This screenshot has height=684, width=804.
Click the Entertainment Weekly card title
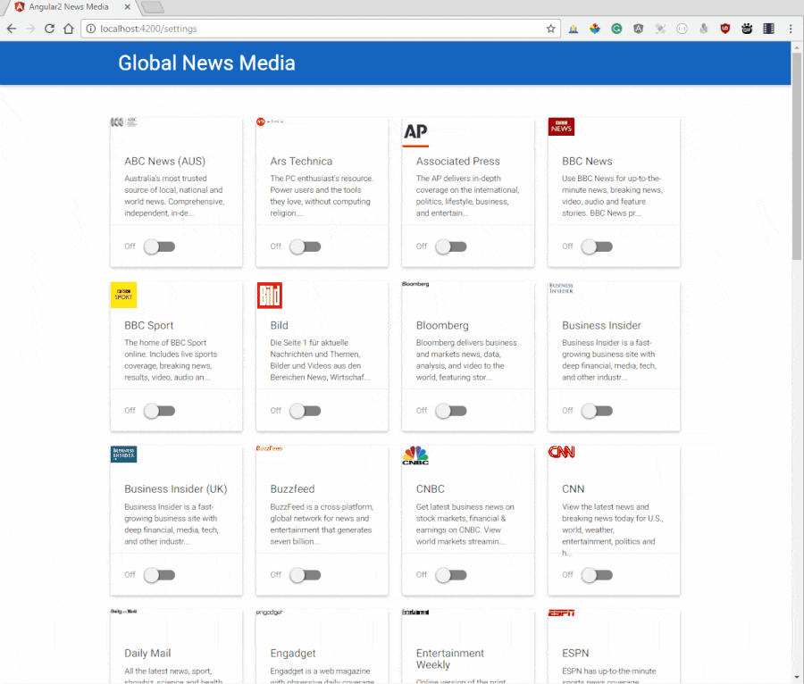[x=449, y=659]
